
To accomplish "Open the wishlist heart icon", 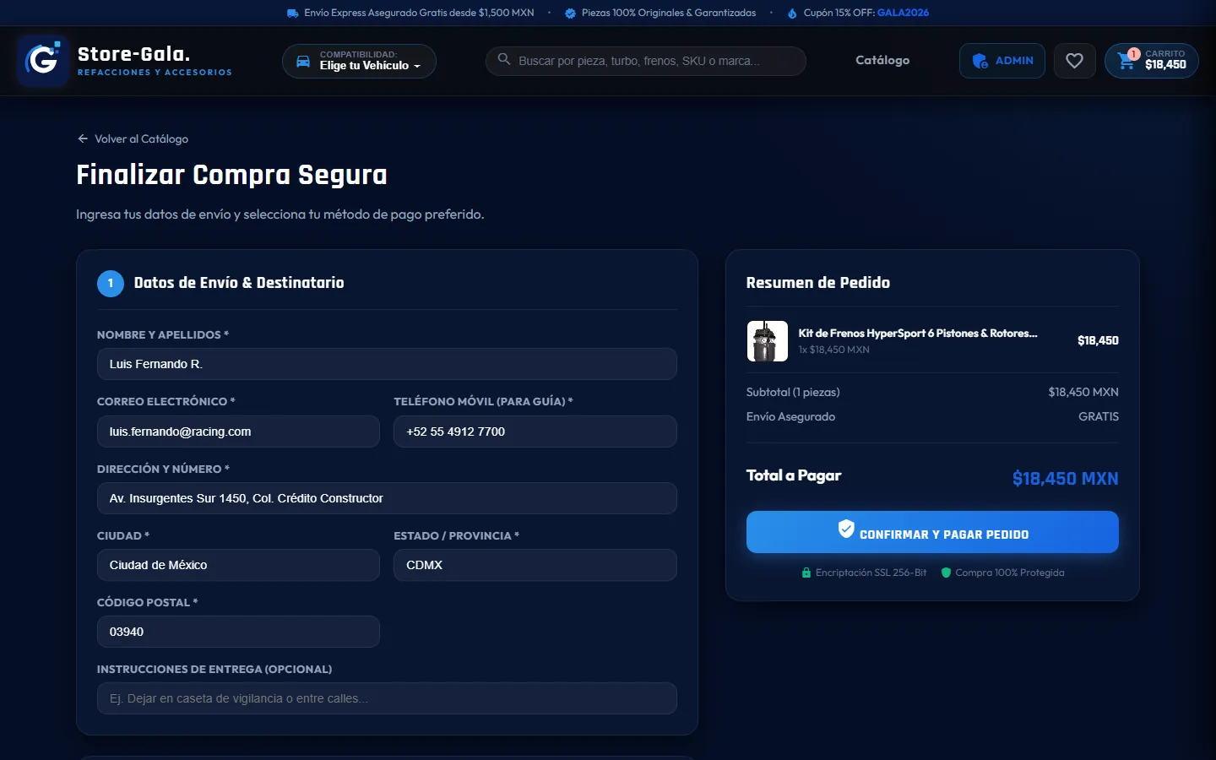I will [1074, 61].
